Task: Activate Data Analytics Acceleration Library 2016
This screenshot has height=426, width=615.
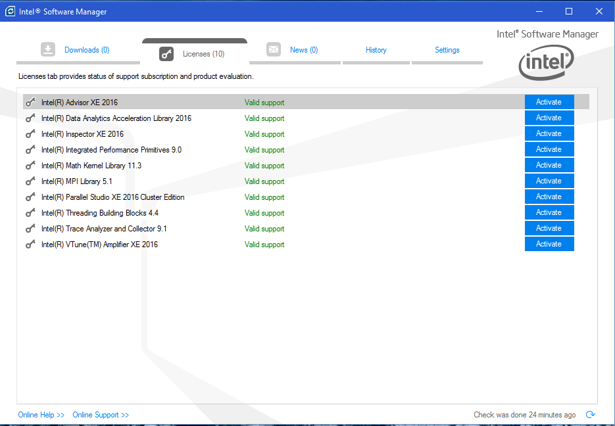Action: (549, 118)
